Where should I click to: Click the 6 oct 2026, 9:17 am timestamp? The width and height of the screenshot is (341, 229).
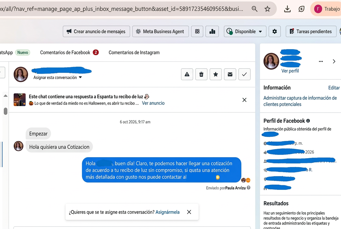pyautogui.click(x=135, y=122)
